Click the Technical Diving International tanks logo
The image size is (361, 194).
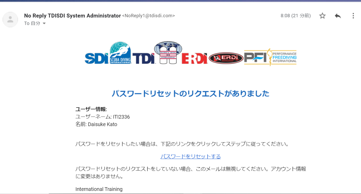pyautogui.click(x=168, y=53)
